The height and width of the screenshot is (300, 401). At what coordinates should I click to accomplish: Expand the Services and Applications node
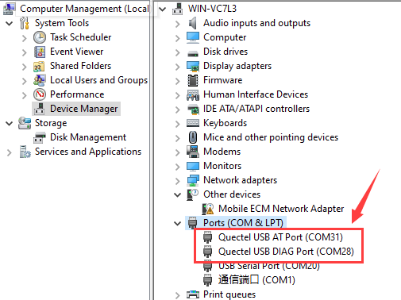pos(10,152)
